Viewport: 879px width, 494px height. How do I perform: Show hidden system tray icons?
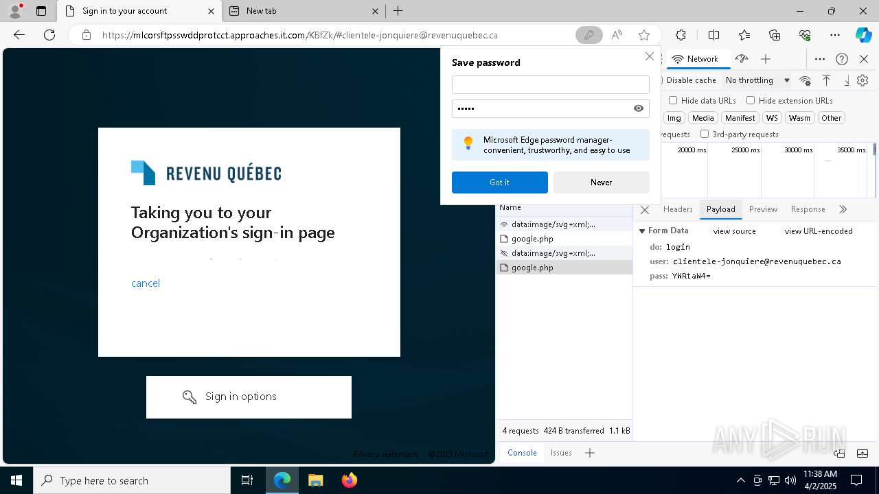tap(740, 480)
